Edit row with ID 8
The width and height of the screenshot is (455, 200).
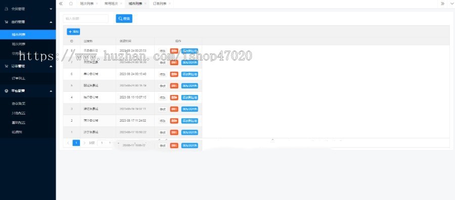162,51
